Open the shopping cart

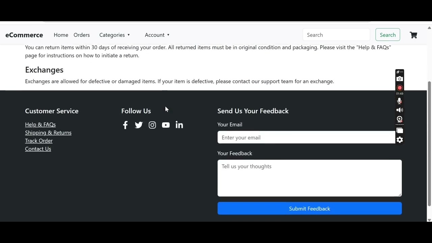(x=413, y=35)
